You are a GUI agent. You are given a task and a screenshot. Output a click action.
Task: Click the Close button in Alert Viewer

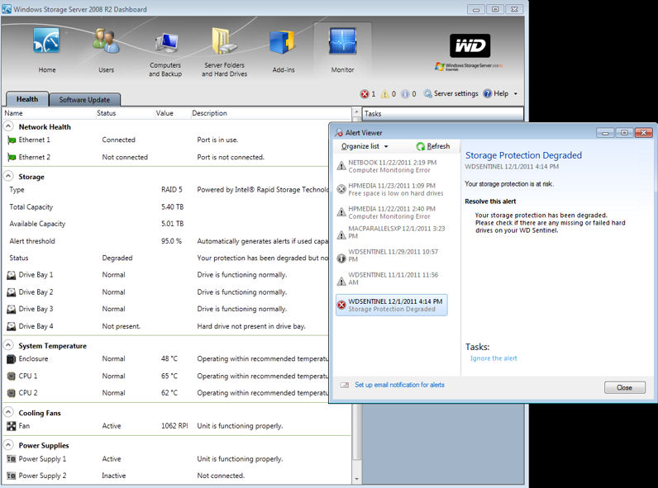(624, 388)
